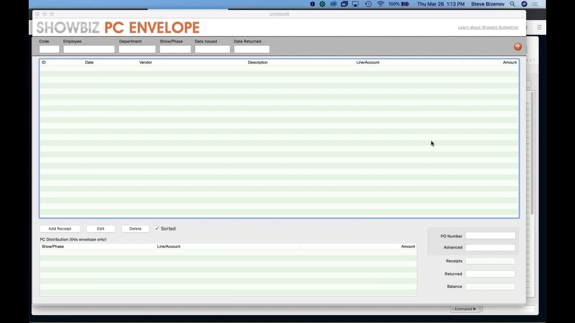Click the receipts Amount column header
This screenshot has width=575, height=323.
pos(491,62)
